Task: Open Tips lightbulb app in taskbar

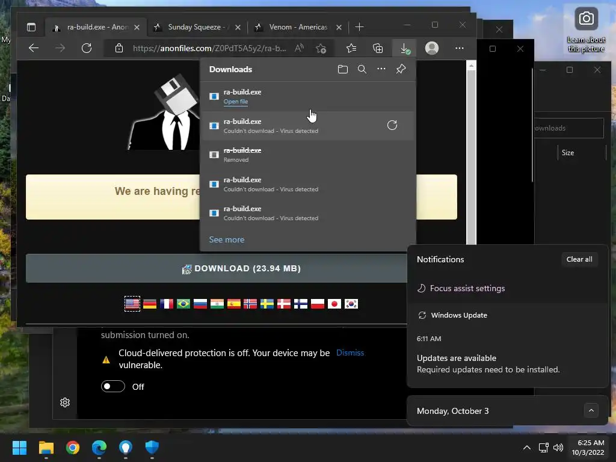Action: [x=125, y=448]
